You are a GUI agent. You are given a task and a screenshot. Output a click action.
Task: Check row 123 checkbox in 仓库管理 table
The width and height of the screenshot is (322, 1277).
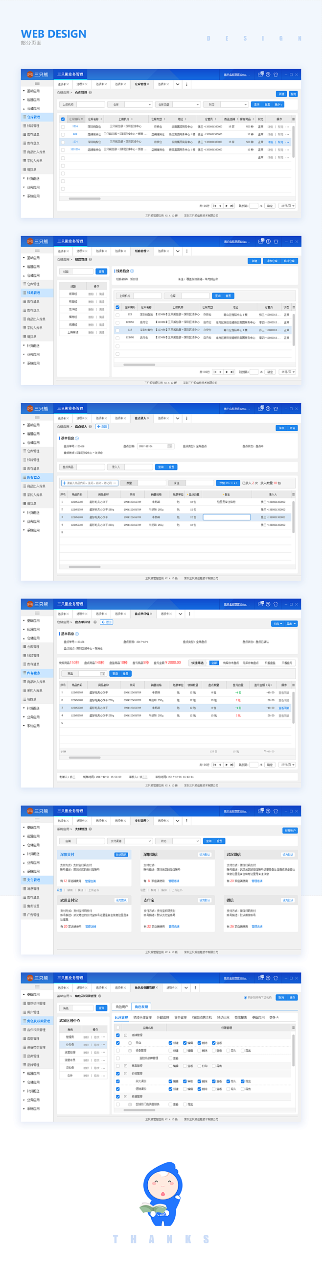[63, 134]
